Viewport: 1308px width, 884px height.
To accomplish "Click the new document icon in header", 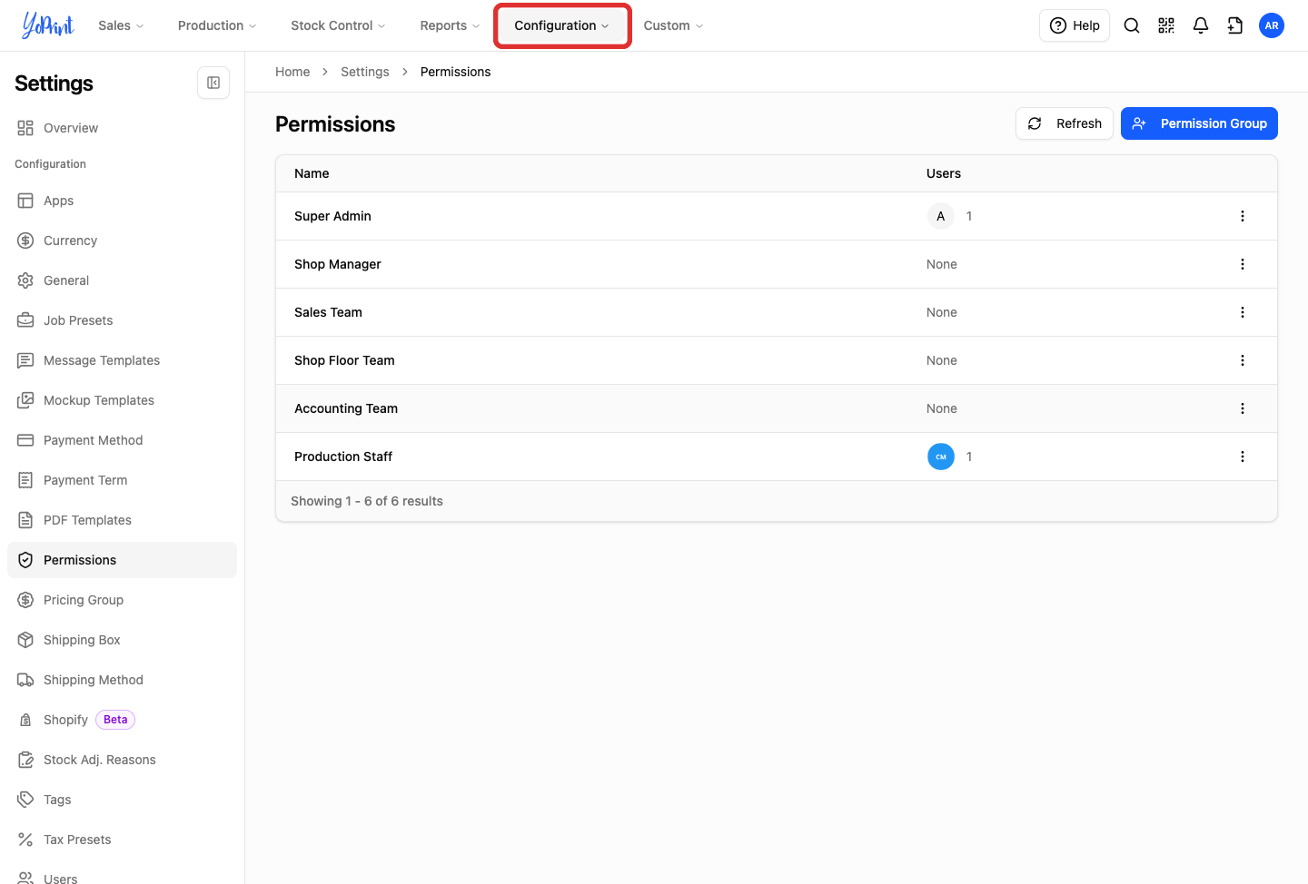I will [1235, 25].
